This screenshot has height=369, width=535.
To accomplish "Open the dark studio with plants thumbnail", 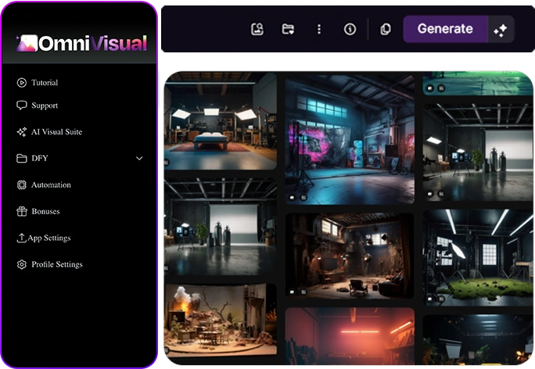I will (478, 339).
